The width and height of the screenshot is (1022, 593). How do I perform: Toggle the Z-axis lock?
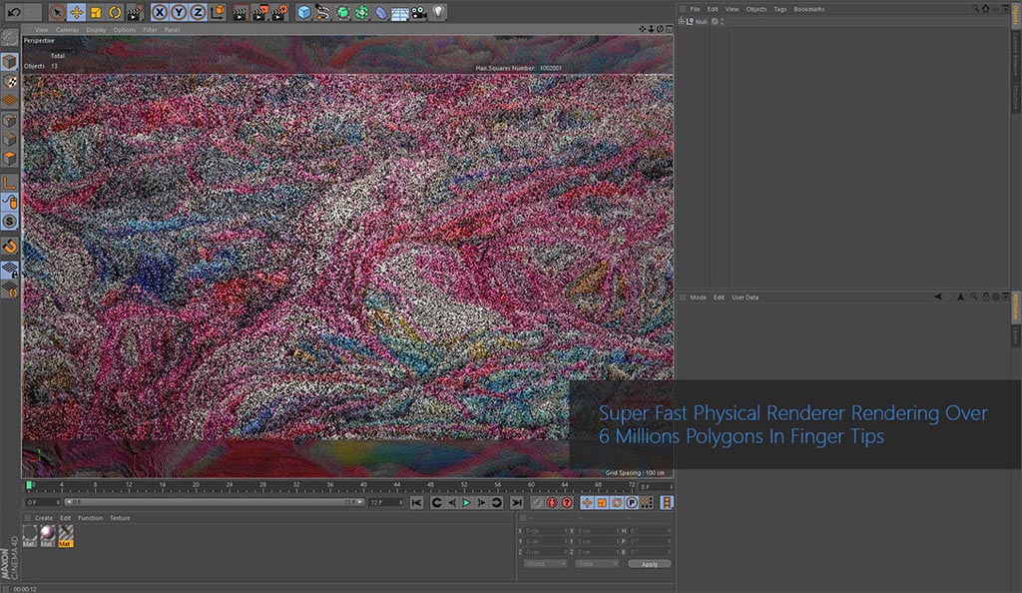tap(198, 13)
